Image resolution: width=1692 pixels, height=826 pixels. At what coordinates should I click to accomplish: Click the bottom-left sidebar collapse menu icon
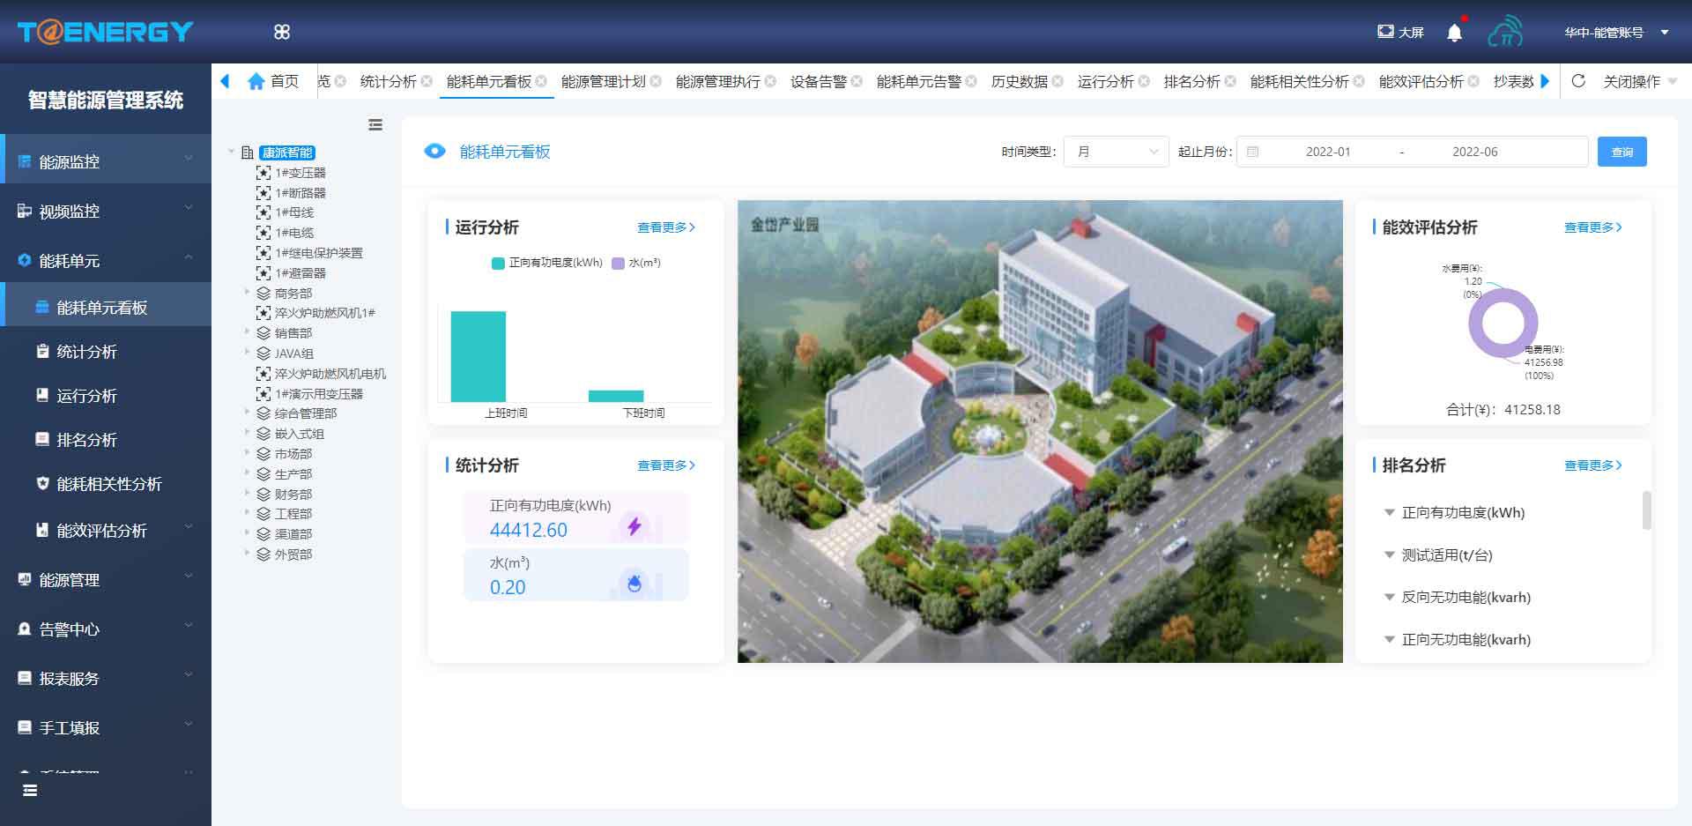click(30, 790)
